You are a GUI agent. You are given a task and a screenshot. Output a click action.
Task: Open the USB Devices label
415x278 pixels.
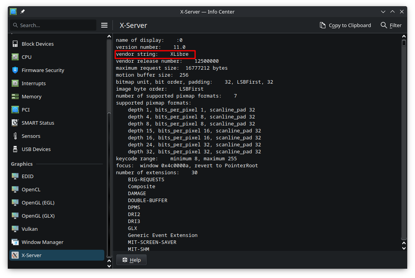[36, 149]
